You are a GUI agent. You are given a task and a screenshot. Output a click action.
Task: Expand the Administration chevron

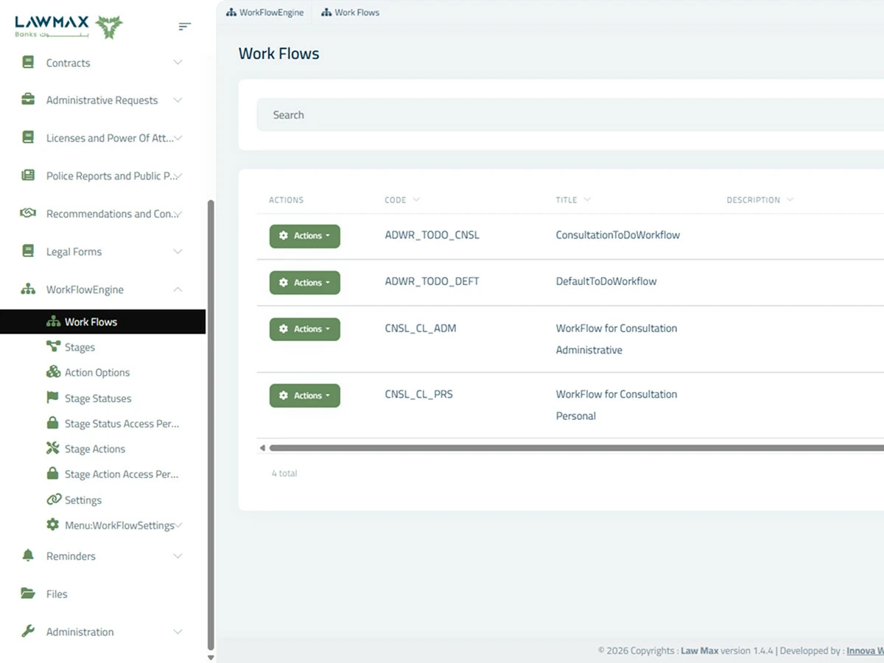point(178,631)
